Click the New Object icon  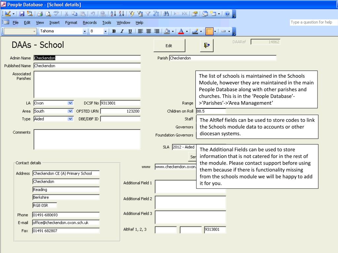pos(213,14)
